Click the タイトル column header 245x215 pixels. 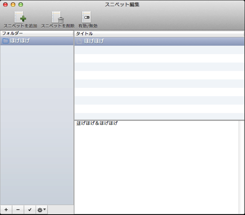coord(159,34)
